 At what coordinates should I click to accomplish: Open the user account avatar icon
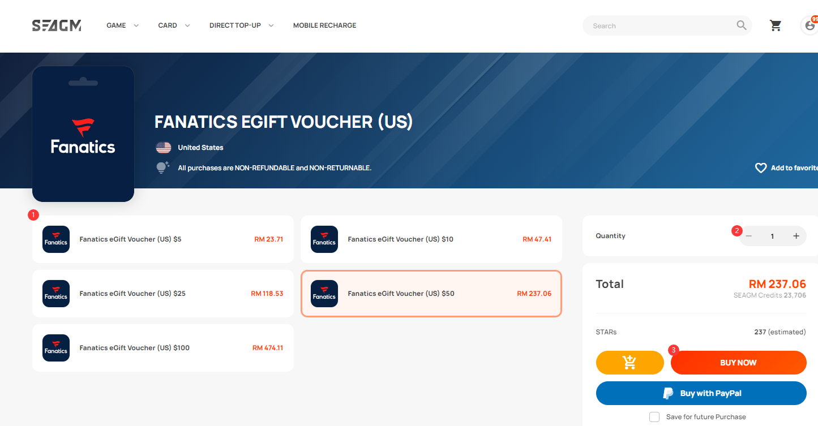click(x=810, y=25)
